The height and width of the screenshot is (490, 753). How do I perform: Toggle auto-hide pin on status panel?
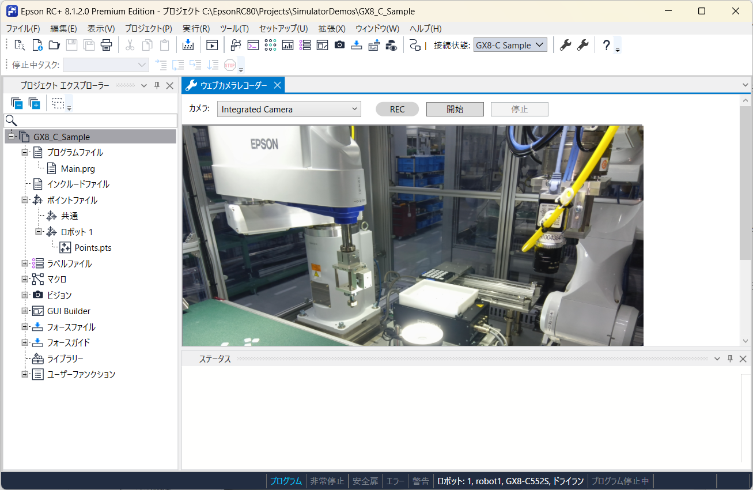click(x=730, y=359)
